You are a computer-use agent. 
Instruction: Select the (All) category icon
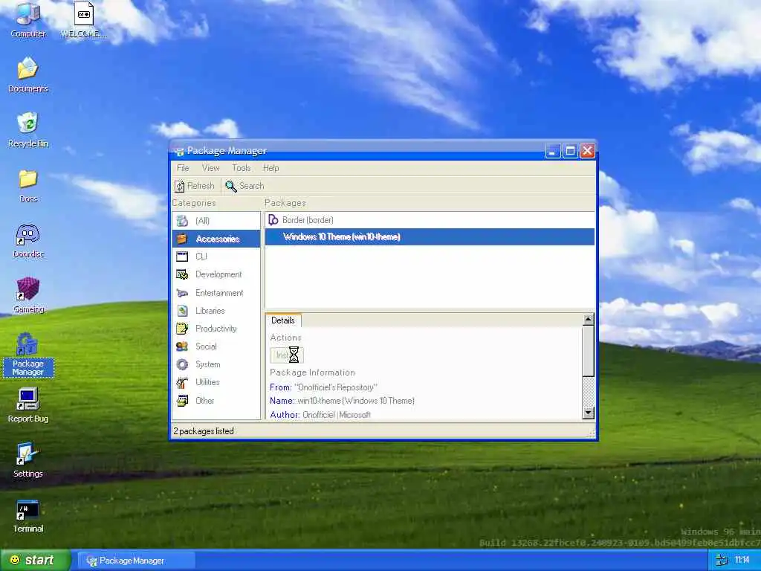pos(182,221)
